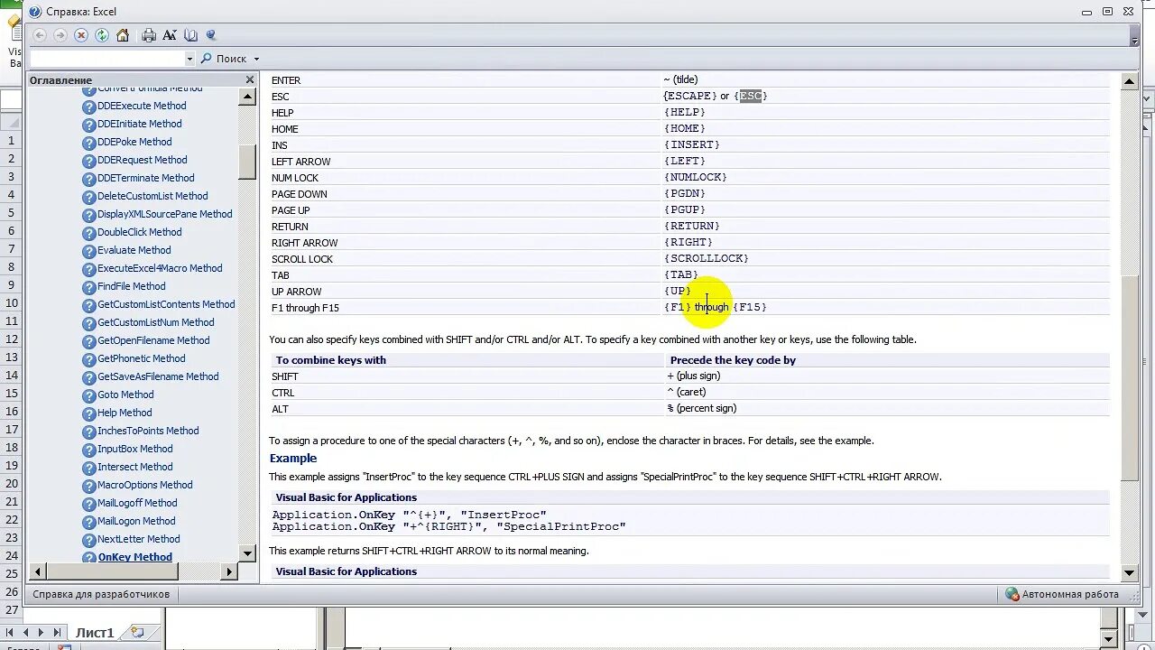Open the help Options book icon
This screenshot has width=1155, height=650.
189,36
